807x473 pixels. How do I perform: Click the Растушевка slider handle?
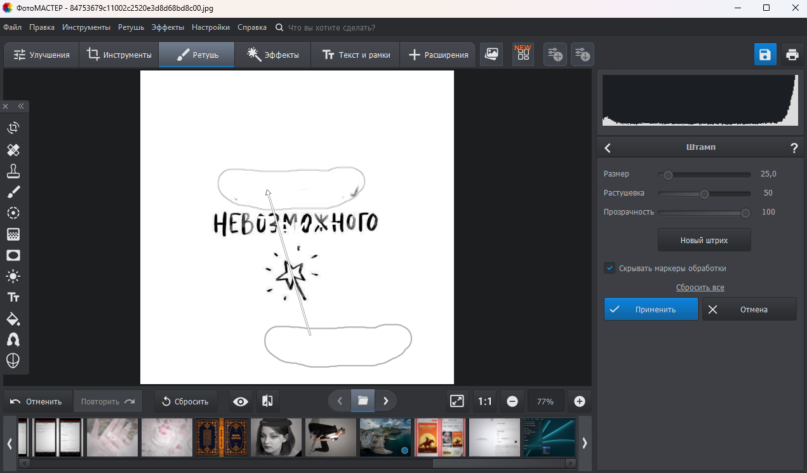point(704,194)
